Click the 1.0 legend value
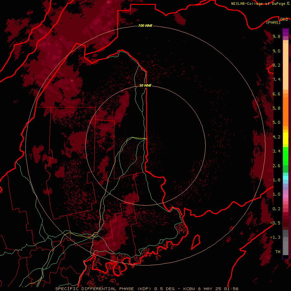291x291 pixels. [276, 194]
